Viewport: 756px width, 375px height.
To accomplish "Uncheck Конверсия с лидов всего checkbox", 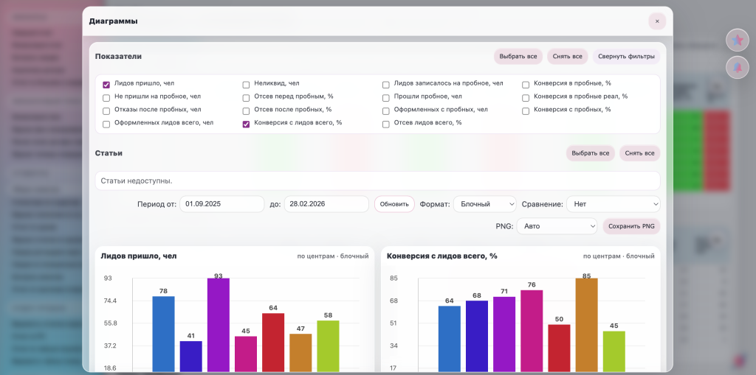I will click(x=246, y=124).
